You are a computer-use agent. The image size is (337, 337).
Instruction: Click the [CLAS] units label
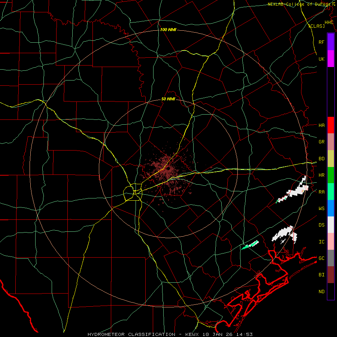point(316,26)
